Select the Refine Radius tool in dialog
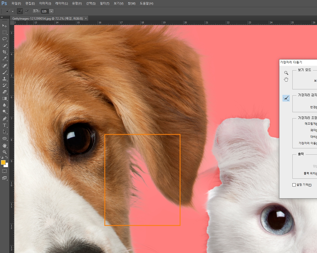317x253 pixels. 286,98
